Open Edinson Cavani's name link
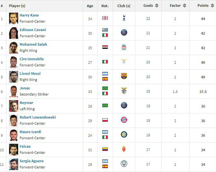The height and width of the screenshot is (172, 216). point(33,30)
